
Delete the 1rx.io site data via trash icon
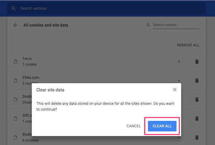tap(196, 62)
